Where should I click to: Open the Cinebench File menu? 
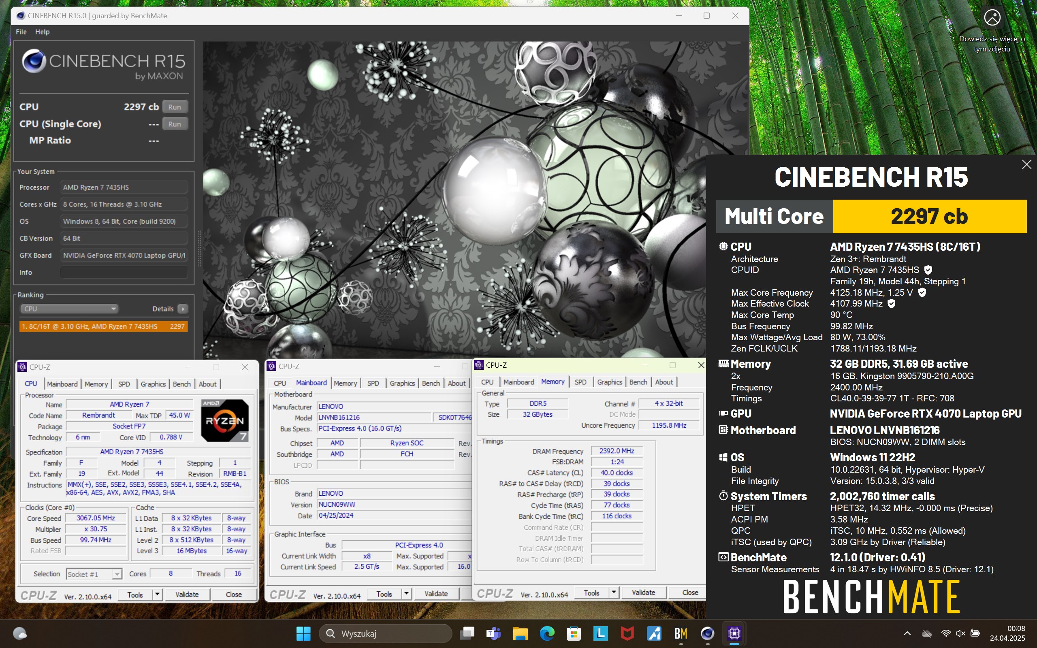click(21, 32)
